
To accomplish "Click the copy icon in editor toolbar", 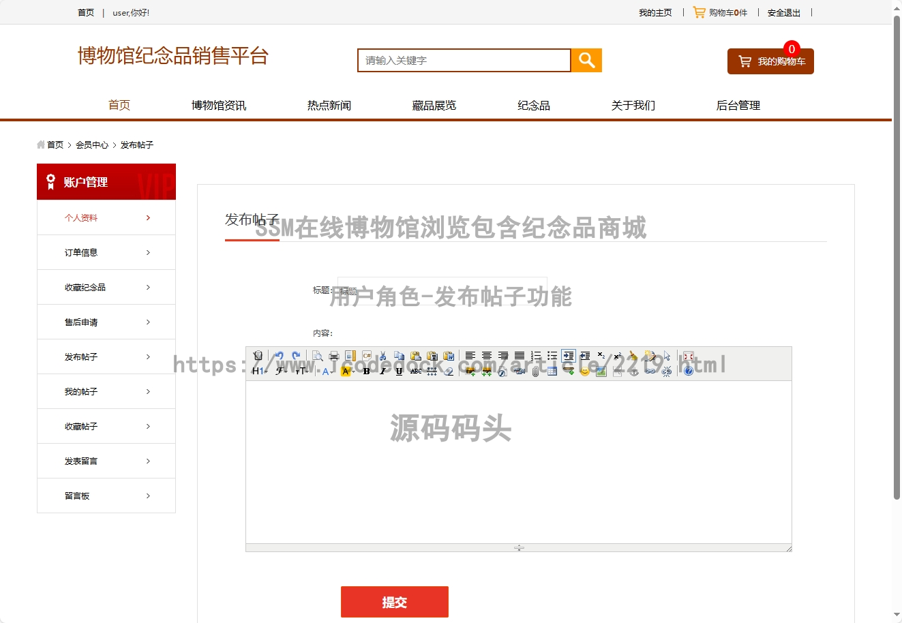I will [x=399, y=356].
